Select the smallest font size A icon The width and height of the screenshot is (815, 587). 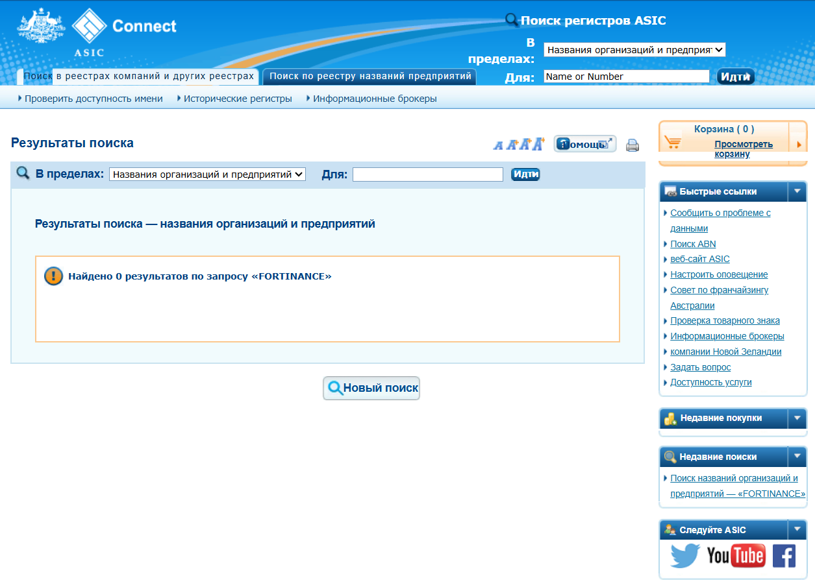point(498,145)
